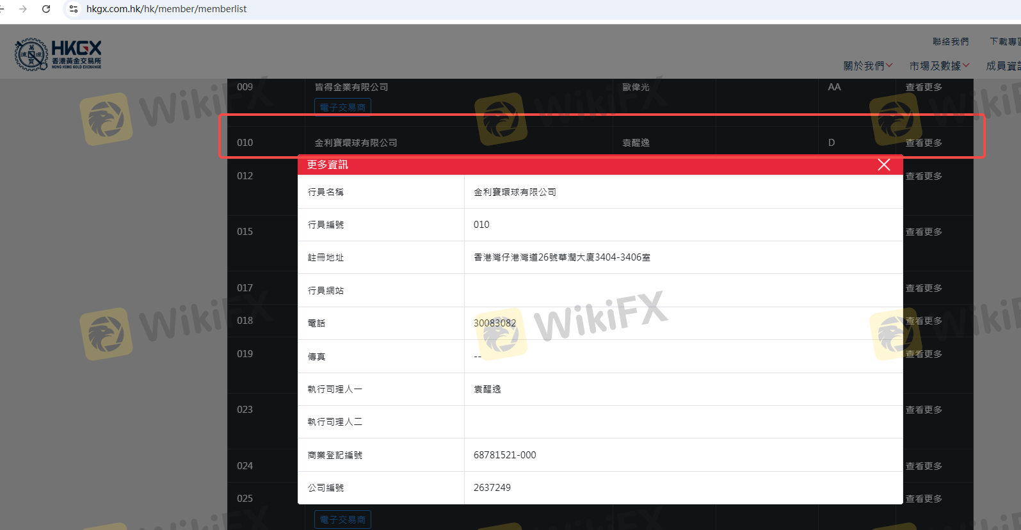Click the HKGX logo in the header
Screen dimensions: 1021x530
point(58,54)
